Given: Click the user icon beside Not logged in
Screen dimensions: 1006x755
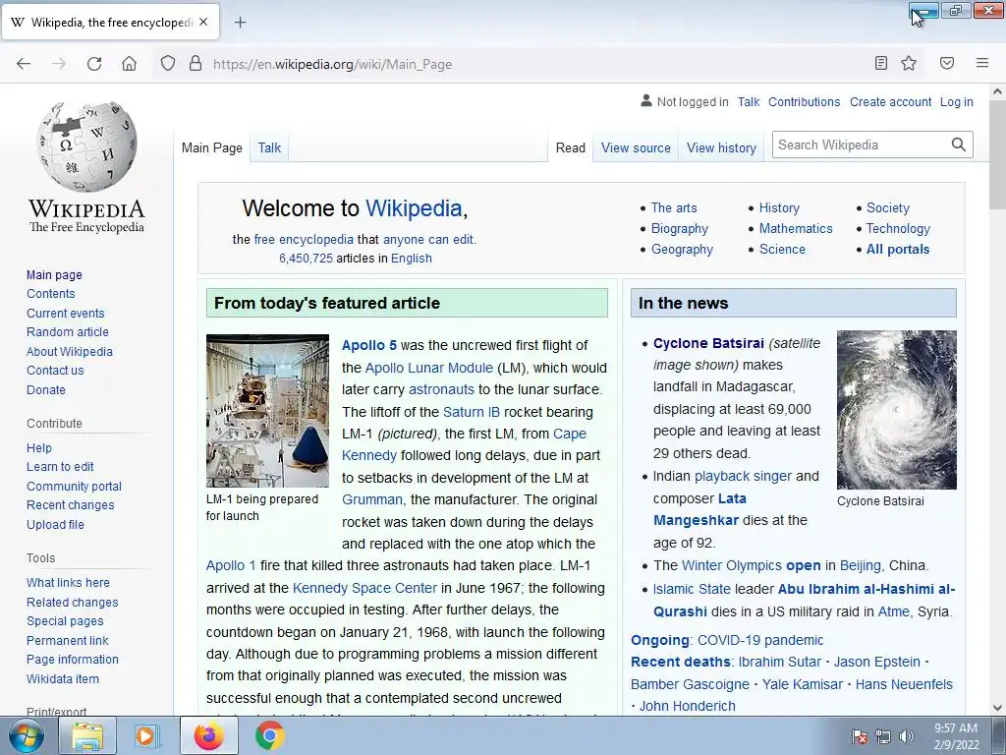Looking at the screenshot, I should [x=646, y=101].
